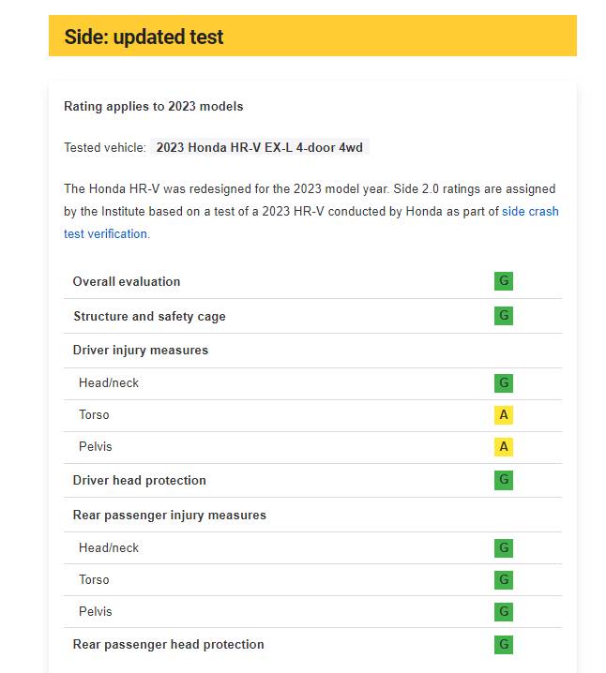Click Rating applies to 2023 models text
Viewport: 606px width, 673px height.
point(154,107)
